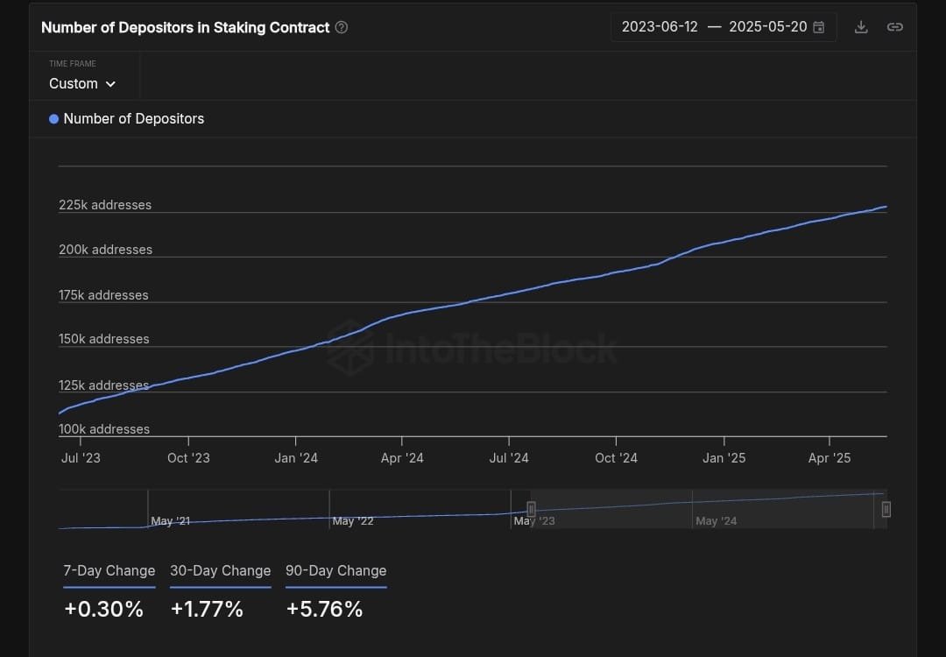Copy the chart link
This screenshot has height=657, width=946.
tap(894, 27)
